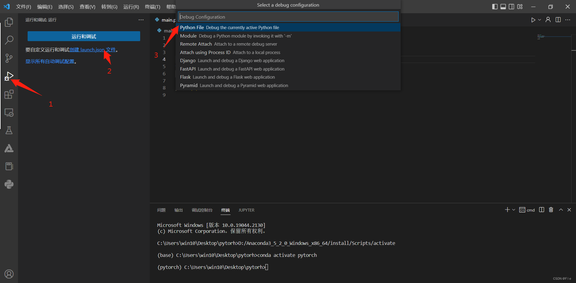Switch to the JUPYTER panel tab
This screenshot has width=576, height=283.
click(x=246, y=210)
